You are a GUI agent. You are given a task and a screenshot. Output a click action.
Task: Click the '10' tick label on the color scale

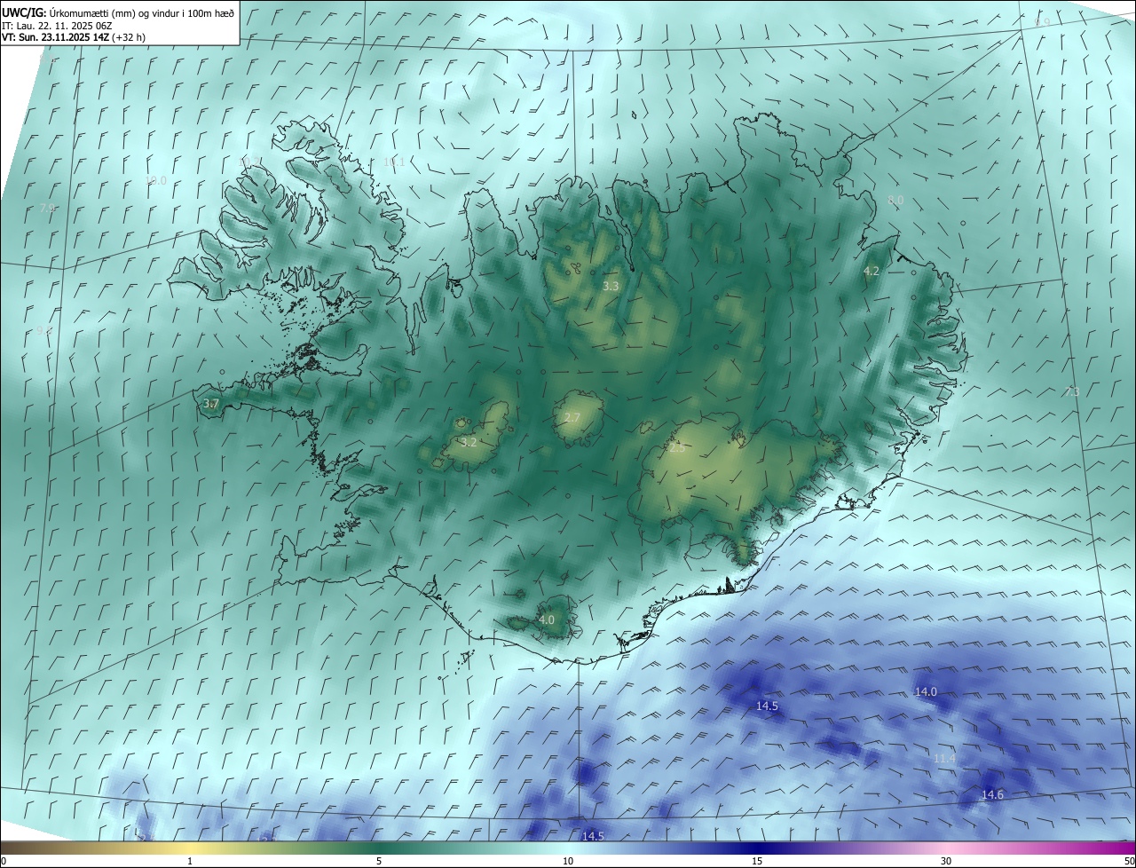click(568, 861)
